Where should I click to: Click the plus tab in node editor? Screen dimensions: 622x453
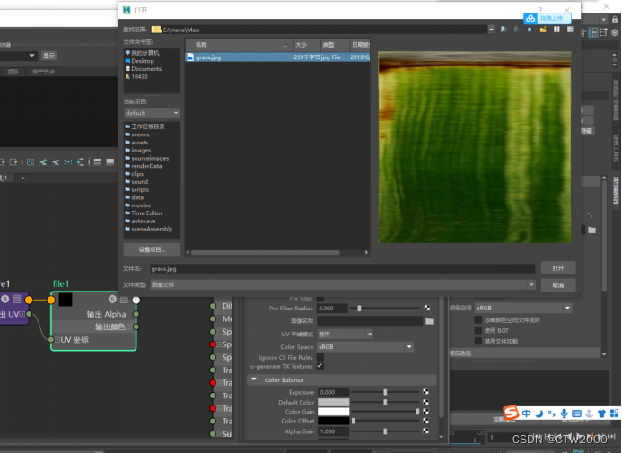click(x=22, y=178)
